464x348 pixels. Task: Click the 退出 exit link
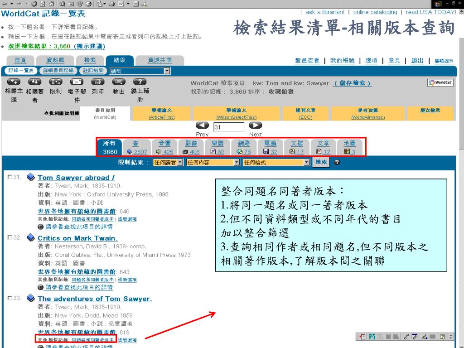tap(417, 61)
